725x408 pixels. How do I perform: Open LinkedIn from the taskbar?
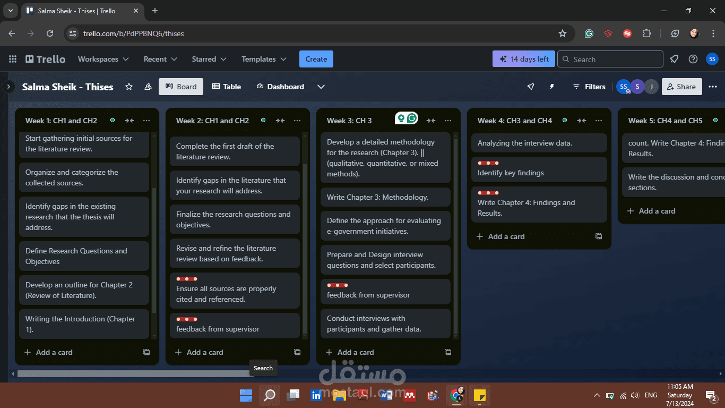pos(316,395)
